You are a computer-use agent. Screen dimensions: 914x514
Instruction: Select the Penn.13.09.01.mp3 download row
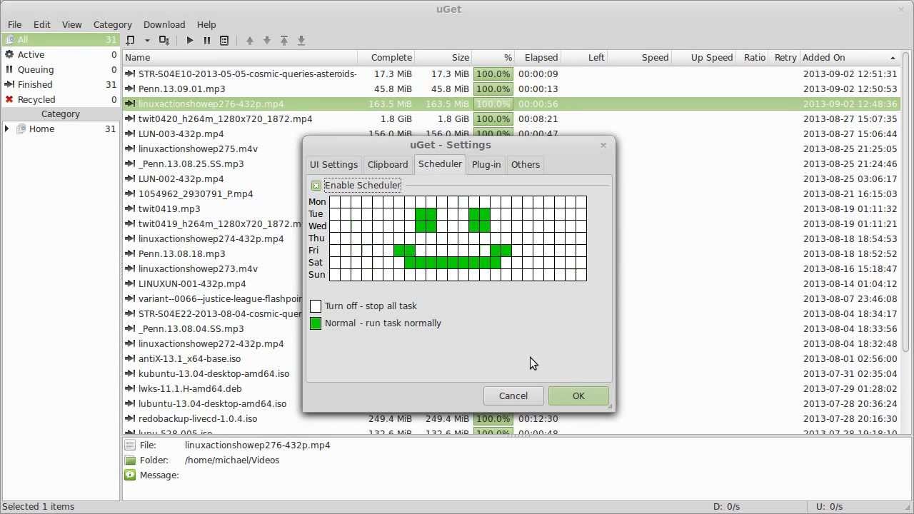(x=182, y=89)
